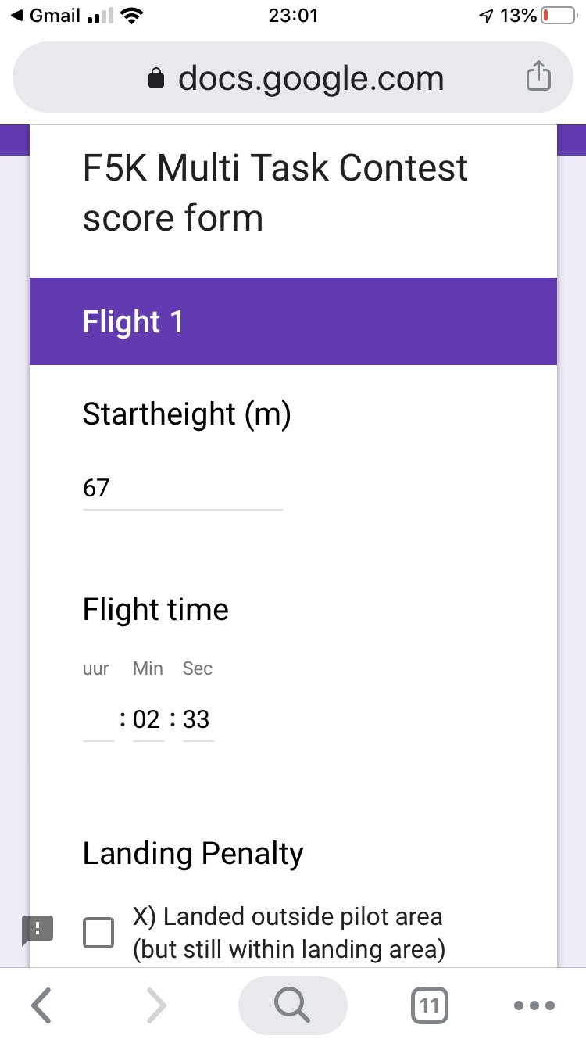The width and height of the screenshot is (586, 1043).
Task: Check the Landed outside pilot area box
Action: tap(98, 933)
